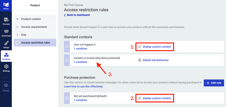The width and height of the screenshot is (226, 107).
Task: Click the Preview eye icon
Action: pos(6,85)
